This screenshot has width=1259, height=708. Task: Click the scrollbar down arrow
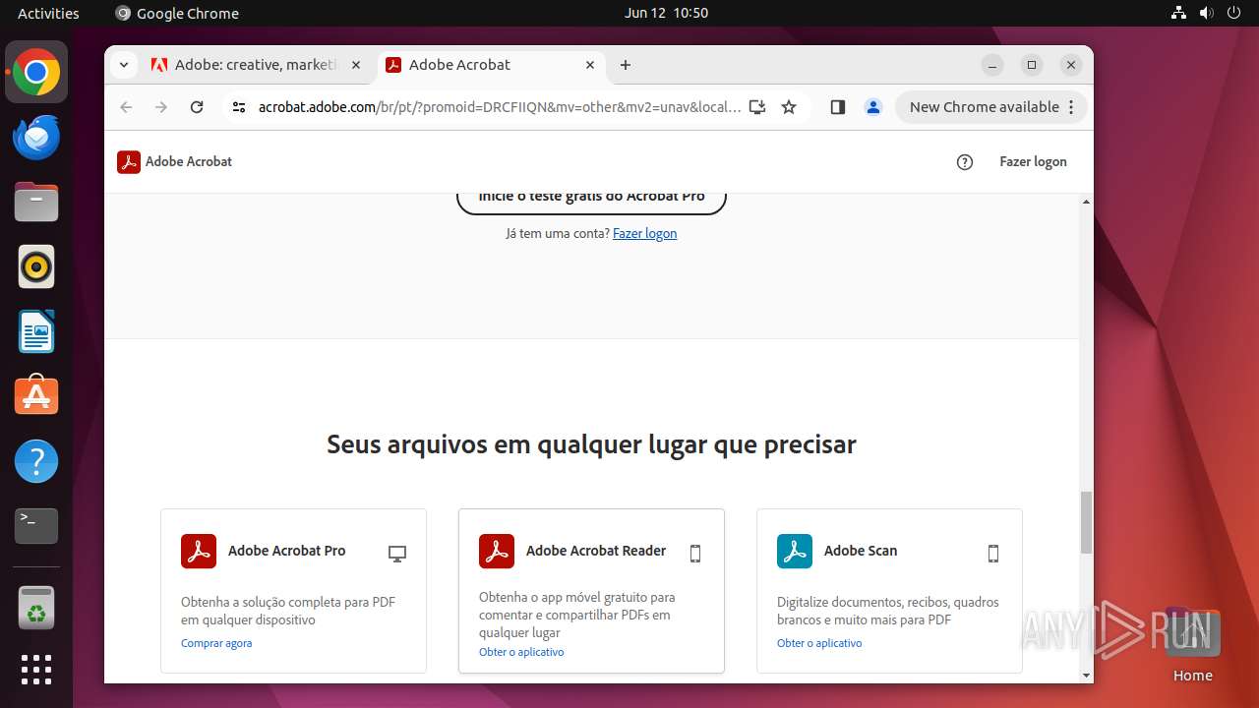coord(1087,676)
